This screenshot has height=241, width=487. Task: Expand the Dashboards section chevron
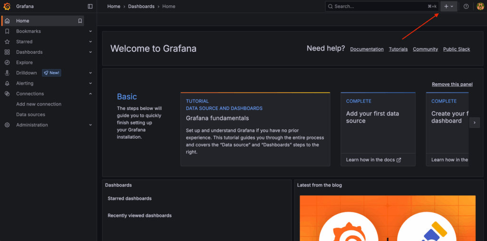point(90,52)
